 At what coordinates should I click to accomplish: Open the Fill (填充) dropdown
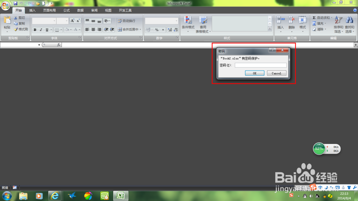point(320,24)
